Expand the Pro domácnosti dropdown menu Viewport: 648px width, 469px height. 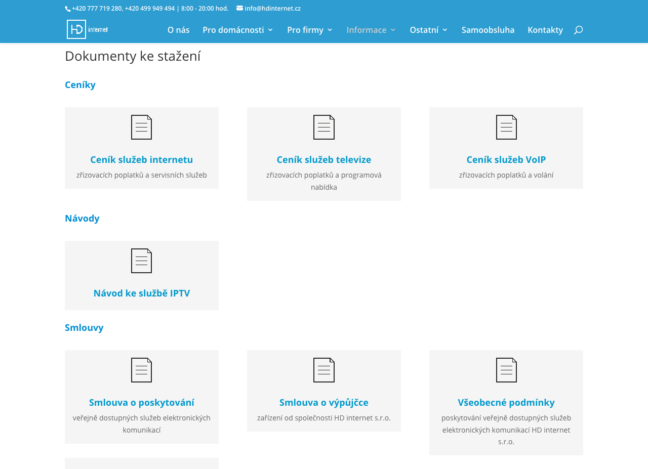pos(238,30)
